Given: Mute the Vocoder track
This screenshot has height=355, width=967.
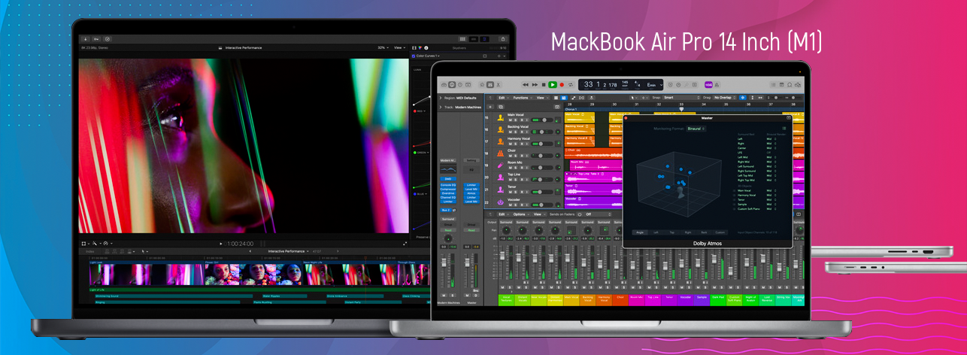Looking at the screenshot, I should click(511, 205).
